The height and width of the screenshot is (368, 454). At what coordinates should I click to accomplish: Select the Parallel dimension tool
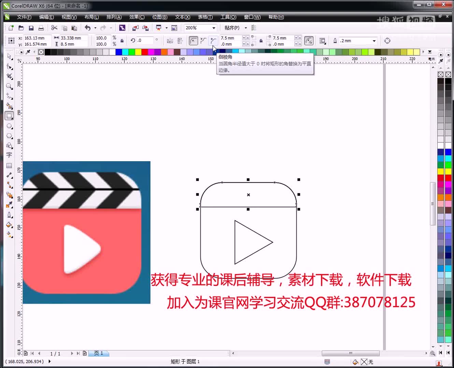pyautogui.click(x=9, y=175)
